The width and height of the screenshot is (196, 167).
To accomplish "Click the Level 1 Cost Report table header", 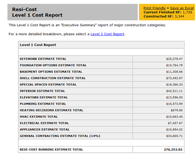I will tap(38, 45).
